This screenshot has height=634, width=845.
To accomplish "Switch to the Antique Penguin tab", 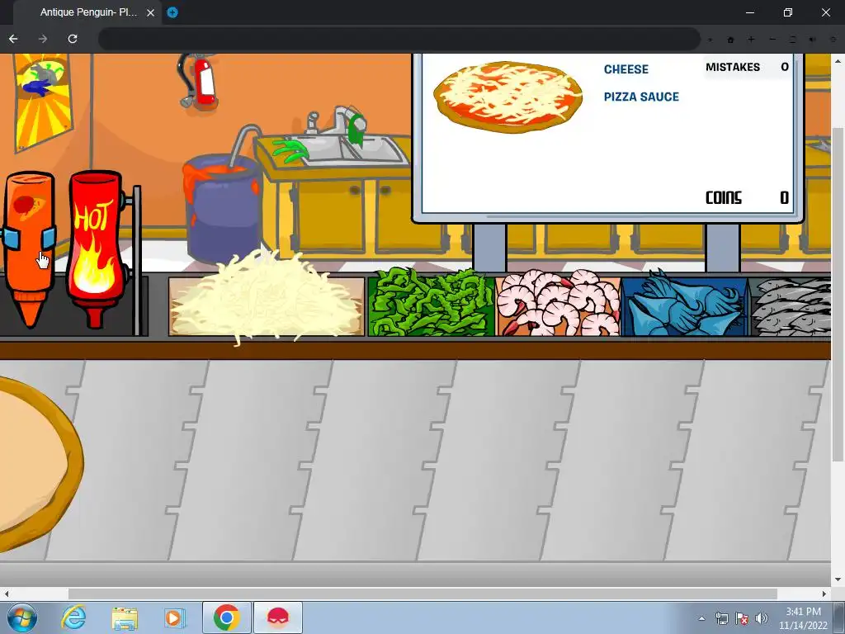I will tap(89, 12).
